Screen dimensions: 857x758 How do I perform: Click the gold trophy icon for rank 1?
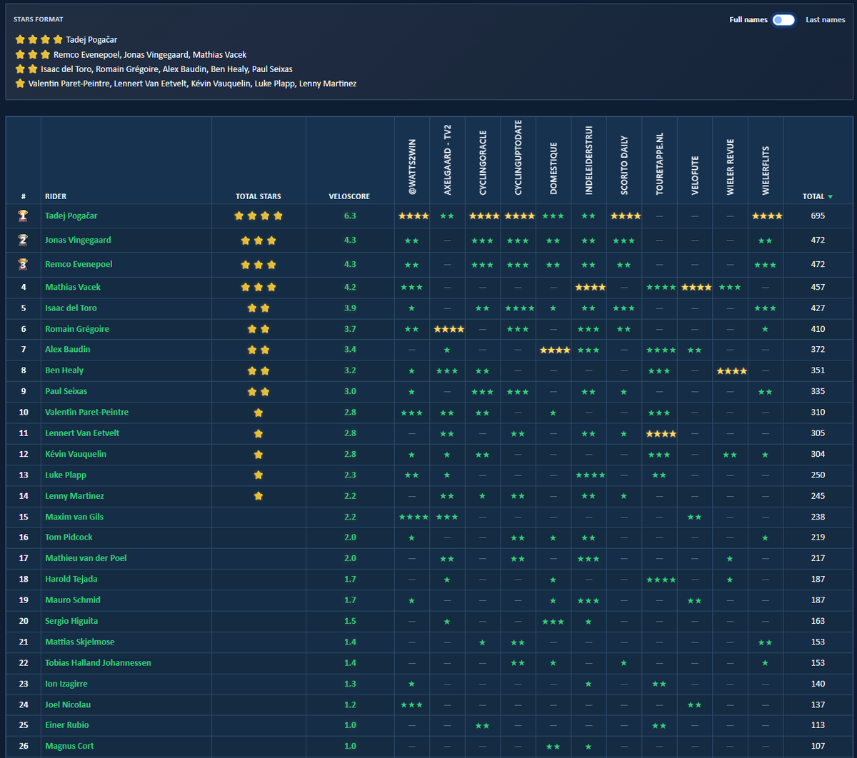(24, 216)
